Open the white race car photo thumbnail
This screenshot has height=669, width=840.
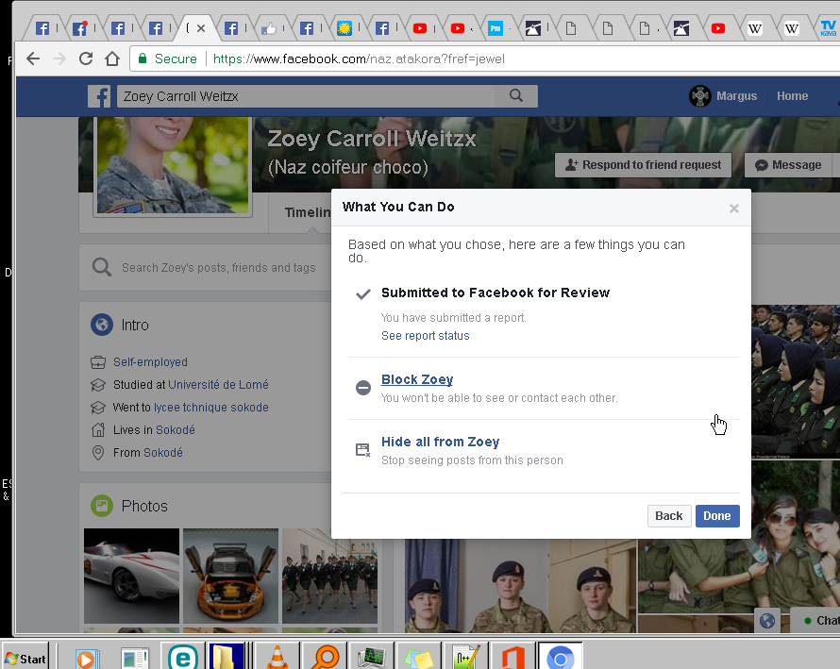[132, 576]
